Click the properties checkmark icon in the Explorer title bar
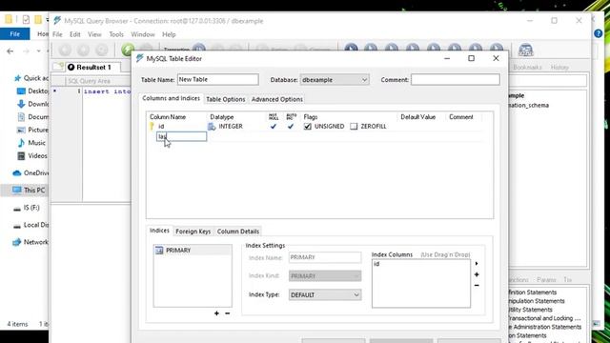This screenshot has height=343, width=610. [26, 19]
